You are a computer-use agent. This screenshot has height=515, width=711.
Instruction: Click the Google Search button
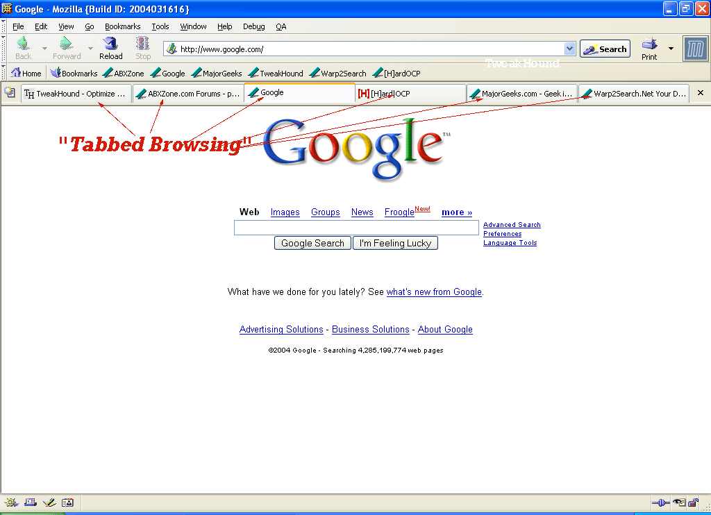click(312, 243)
